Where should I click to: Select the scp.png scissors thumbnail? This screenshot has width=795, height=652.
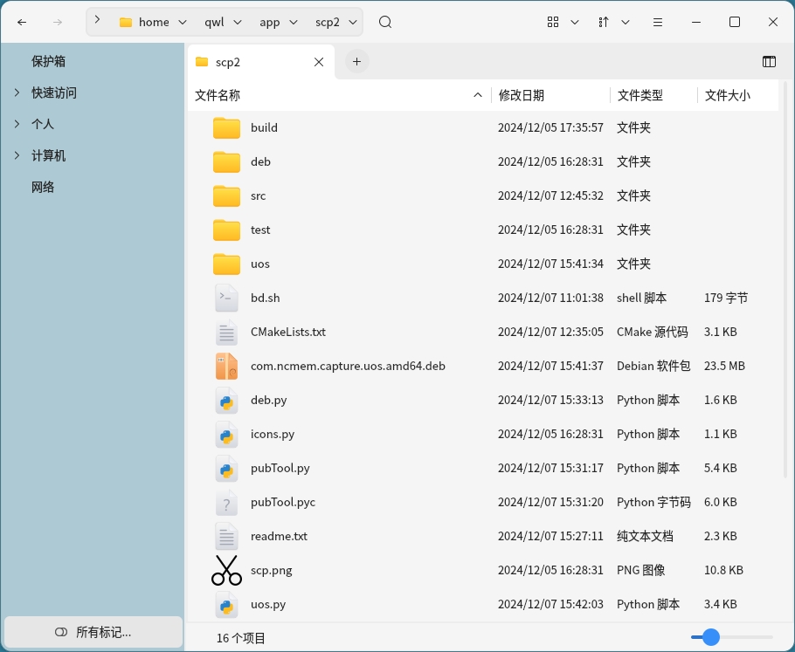point(226,570)
